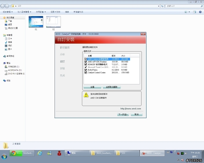204x163 pixels.
Task: Select the 歡迎畫面 step in installer sidebar
Action: click(65, 47)
